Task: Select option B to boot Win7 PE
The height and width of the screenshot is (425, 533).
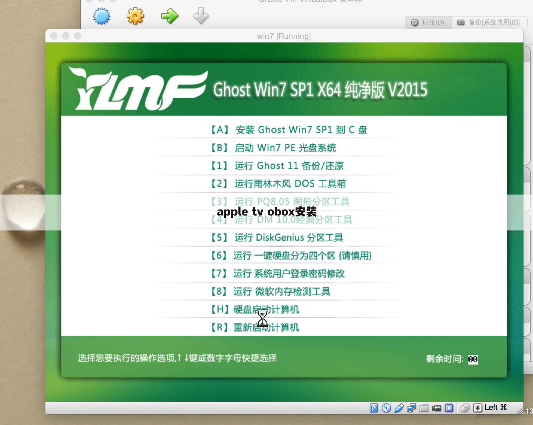Action: (273, 148)
